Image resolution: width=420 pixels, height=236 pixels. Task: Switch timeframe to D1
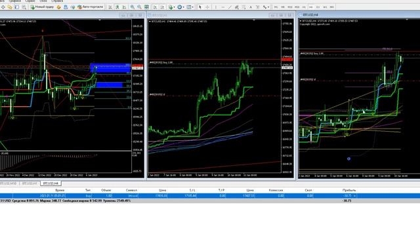[318, 7]
